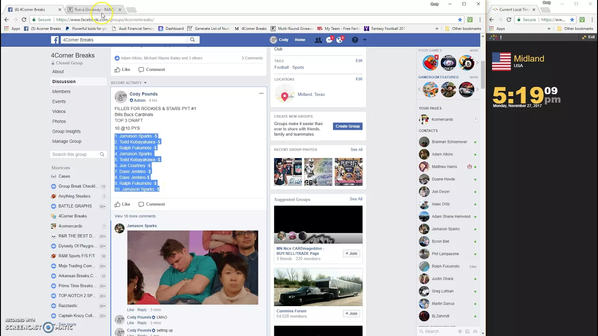Edit the group Locations
598x336 pixels.
pos(359,79)
